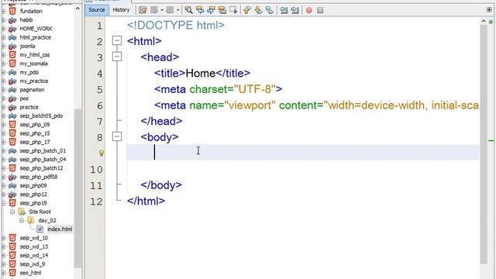Select index.html in the project tree
The height and width of the screenshot is (279, 496).
tap(60, 229)
